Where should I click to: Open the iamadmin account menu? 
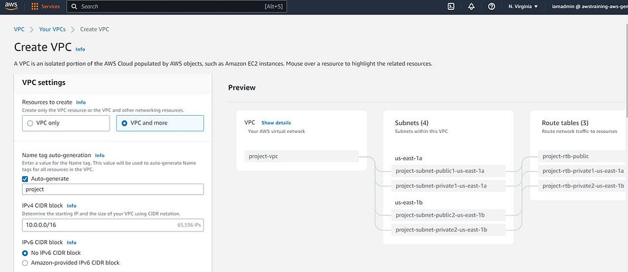(589, 7)
